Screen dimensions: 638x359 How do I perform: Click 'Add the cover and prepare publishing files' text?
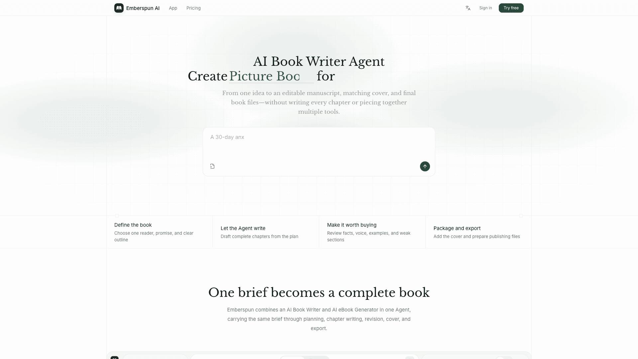[477, 236]
